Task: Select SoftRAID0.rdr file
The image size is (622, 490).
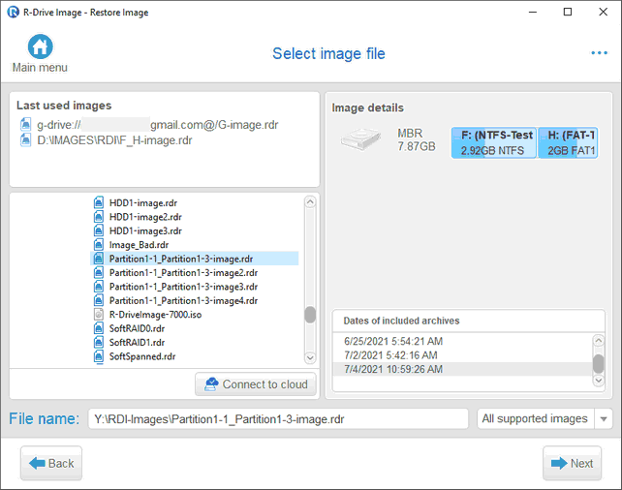Action: click(x=137, y=328)
